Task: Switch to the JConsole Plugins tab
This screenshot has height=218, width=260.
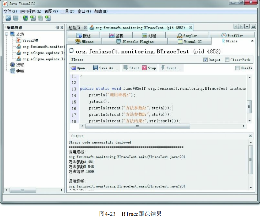Action: point(135,41)
